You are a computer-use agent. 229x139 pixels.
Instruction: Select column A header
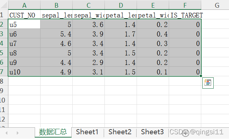(x=24, y=5)
